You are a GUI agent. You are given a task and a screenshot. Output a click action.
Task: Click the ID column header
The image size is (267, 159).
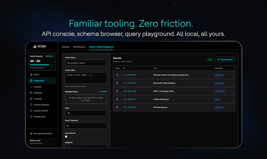point(124,68)
